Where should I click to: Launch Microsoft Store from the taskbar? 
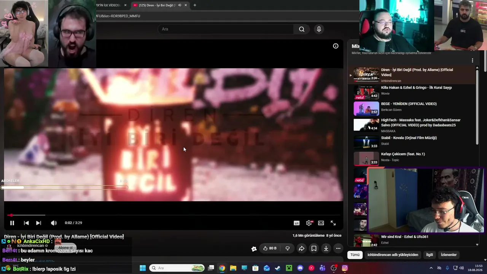(x=256, y=268)
